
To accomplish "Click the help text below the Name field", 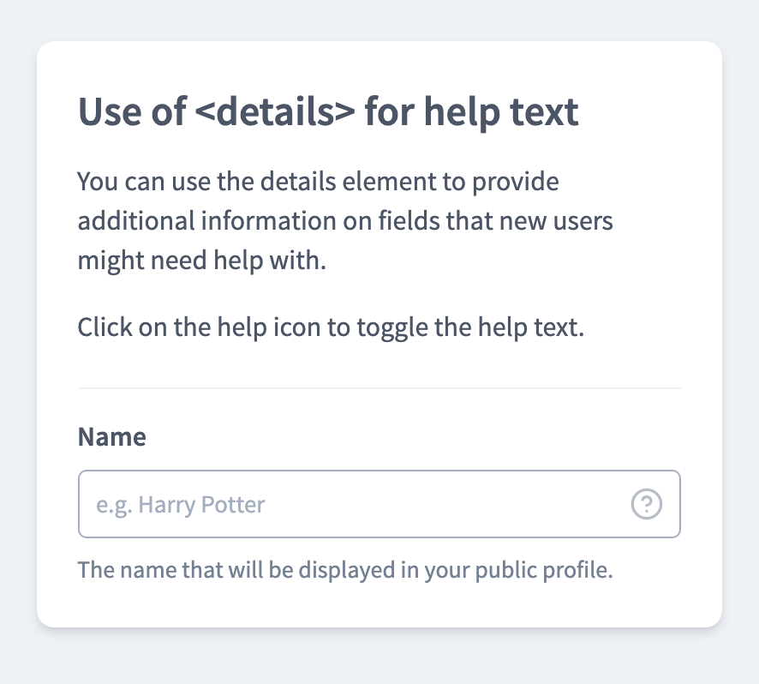I will pyautogui.click(x=345, y=570).
